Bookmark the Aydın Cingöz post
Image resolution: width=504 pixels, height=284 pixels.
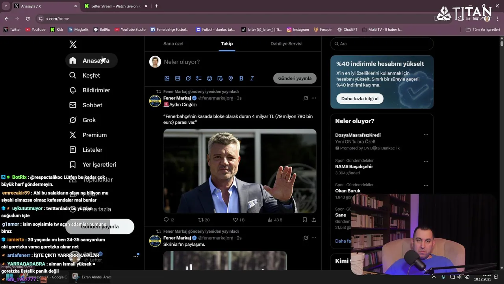tap(305, 220)
